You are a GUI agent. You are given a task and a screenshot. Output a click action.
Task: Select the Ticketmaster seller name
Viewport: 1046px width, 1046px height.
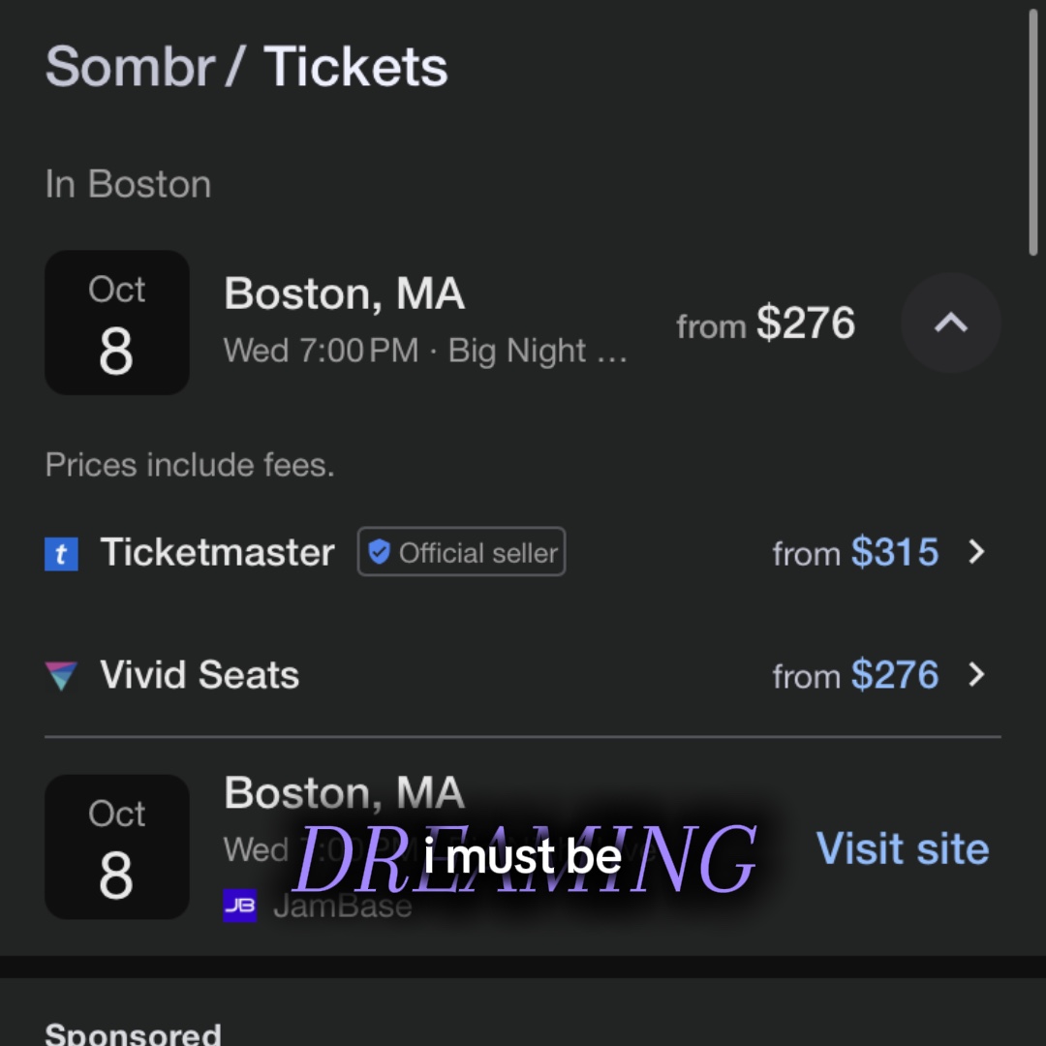coord(218,552)
